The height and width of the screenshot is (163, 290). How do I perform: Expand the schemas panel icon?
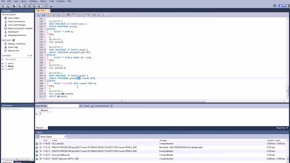click(28, 55)
